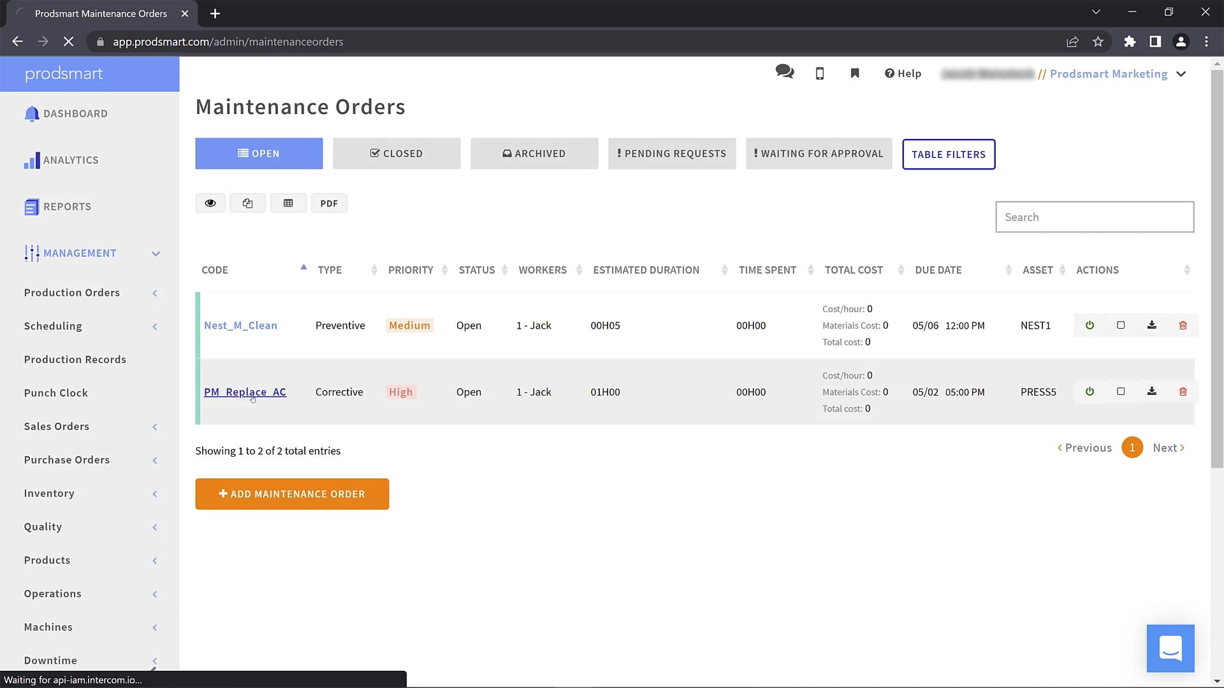1224x688 pixels.
Task: Check the square box for PM_Replace_AC row
Action: (x=1121, y=392)
